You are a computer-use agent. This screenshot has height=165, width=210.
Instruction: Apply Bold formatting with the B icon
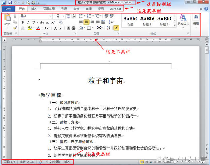pos(23,22)
